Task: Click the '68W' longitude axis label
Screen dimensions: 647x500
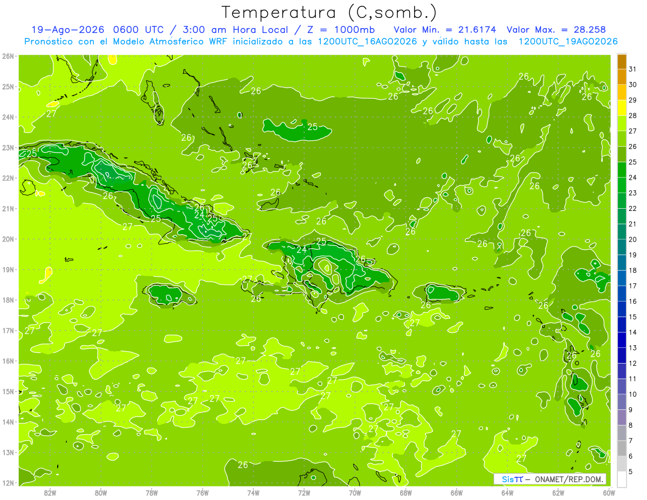Action: click(405, 492)
